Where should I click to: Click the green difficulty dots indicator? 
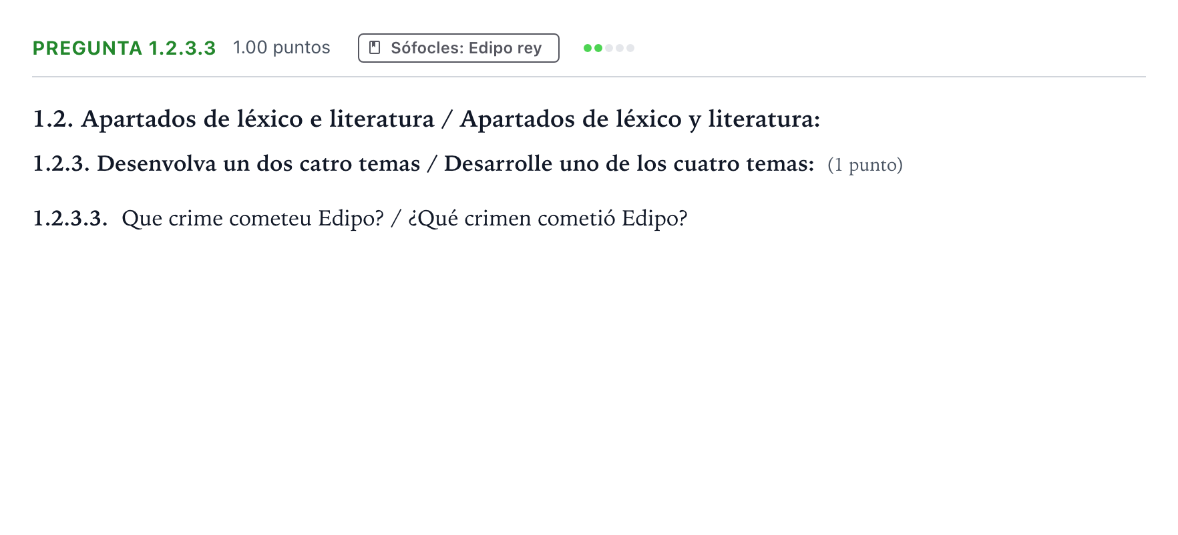(x=608, y=48)
